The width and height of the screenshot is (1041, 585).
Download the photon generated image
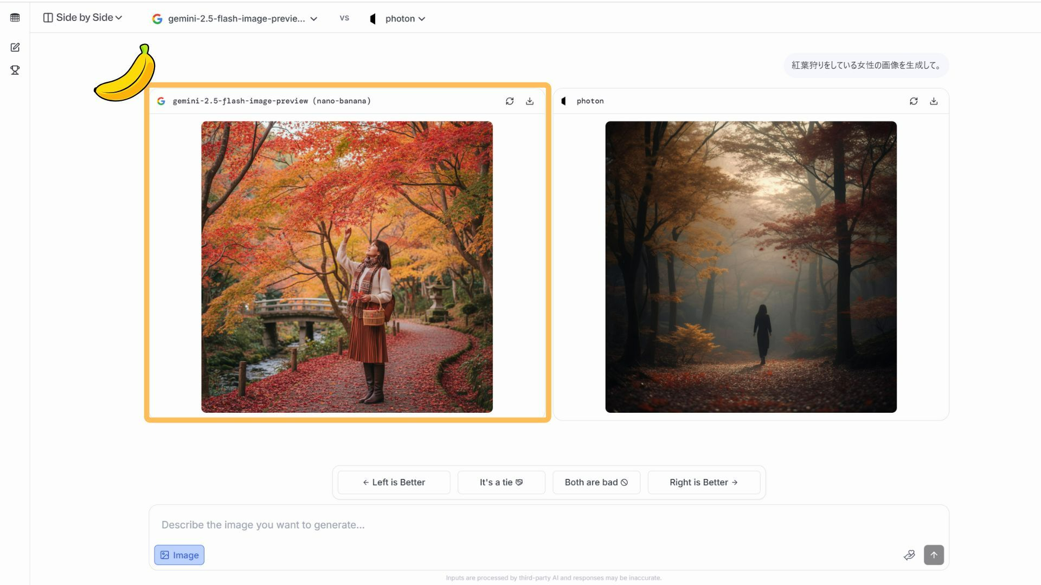pyautogui.click(x=934, y=101)
